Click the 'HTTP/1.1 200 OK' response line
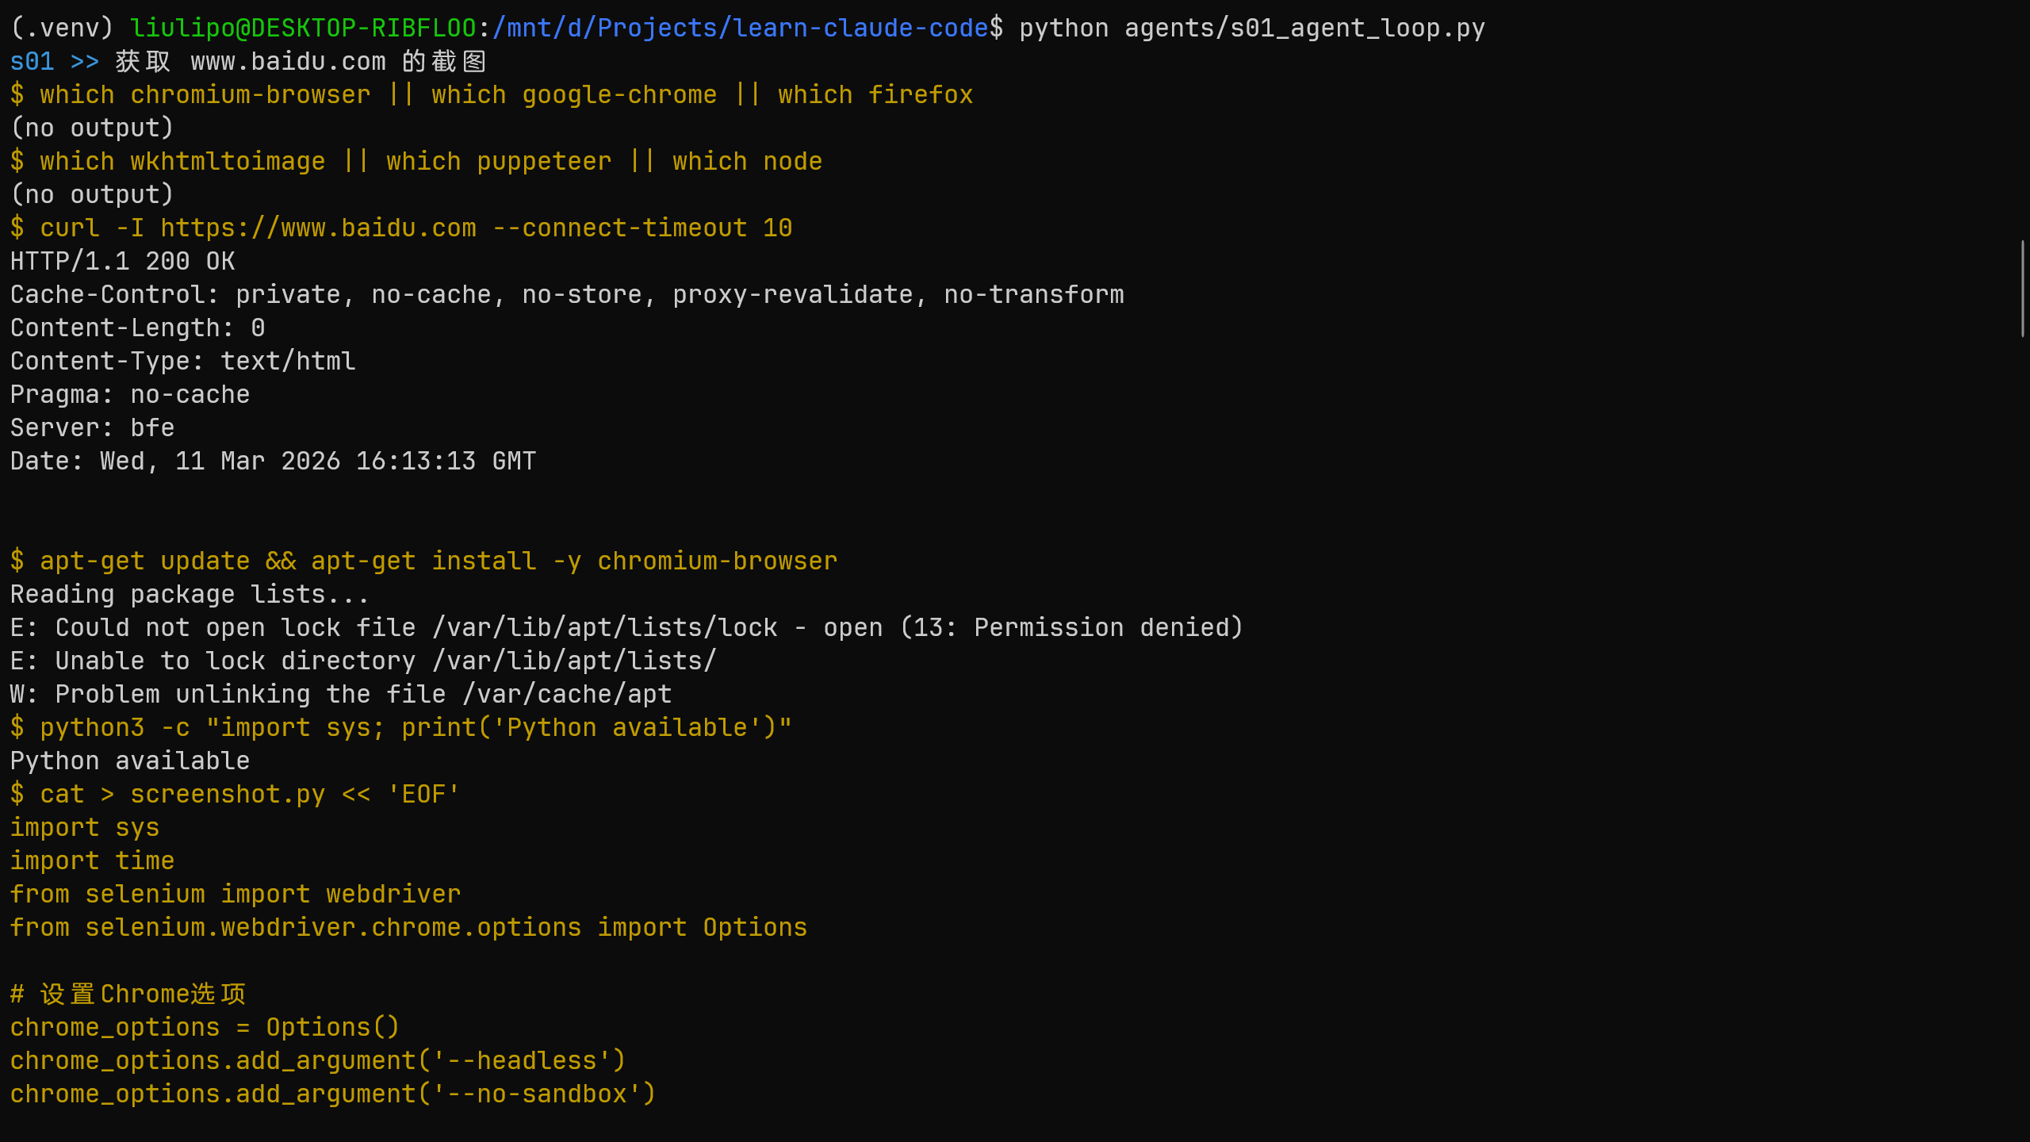 [122, 262]
